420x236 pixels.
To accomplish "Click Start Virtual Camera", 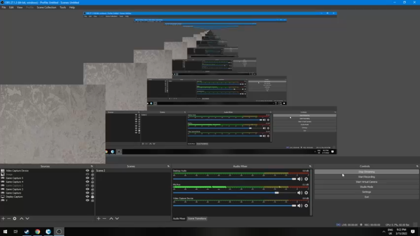I will point(366,182).
